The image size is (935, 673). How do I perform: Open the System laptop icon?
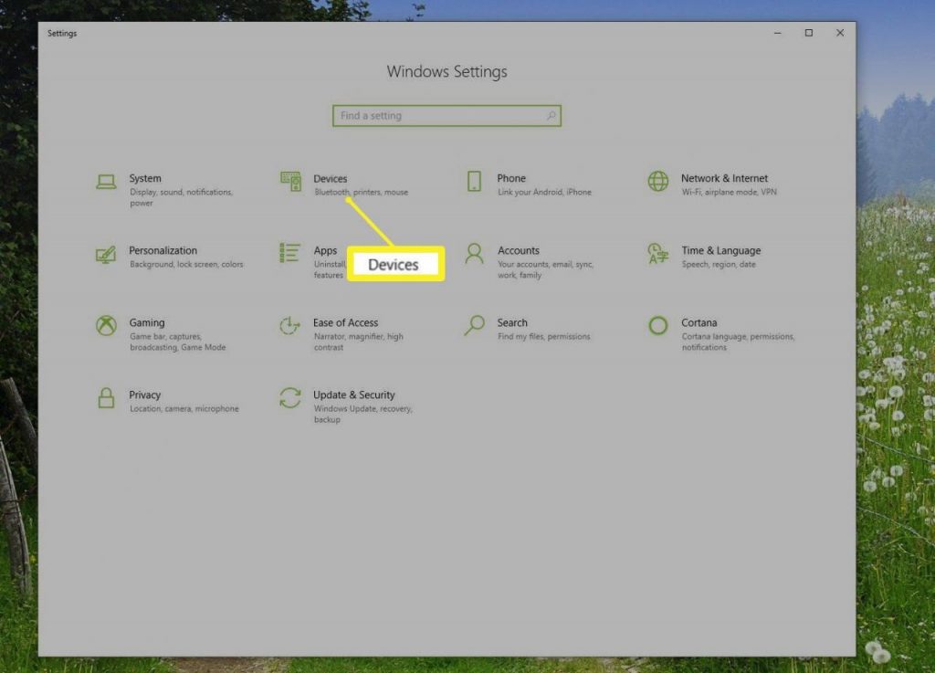pos(106,182)
